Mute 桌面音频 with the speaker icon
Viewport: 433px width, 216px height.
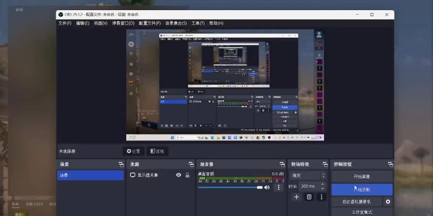point(267,187)
